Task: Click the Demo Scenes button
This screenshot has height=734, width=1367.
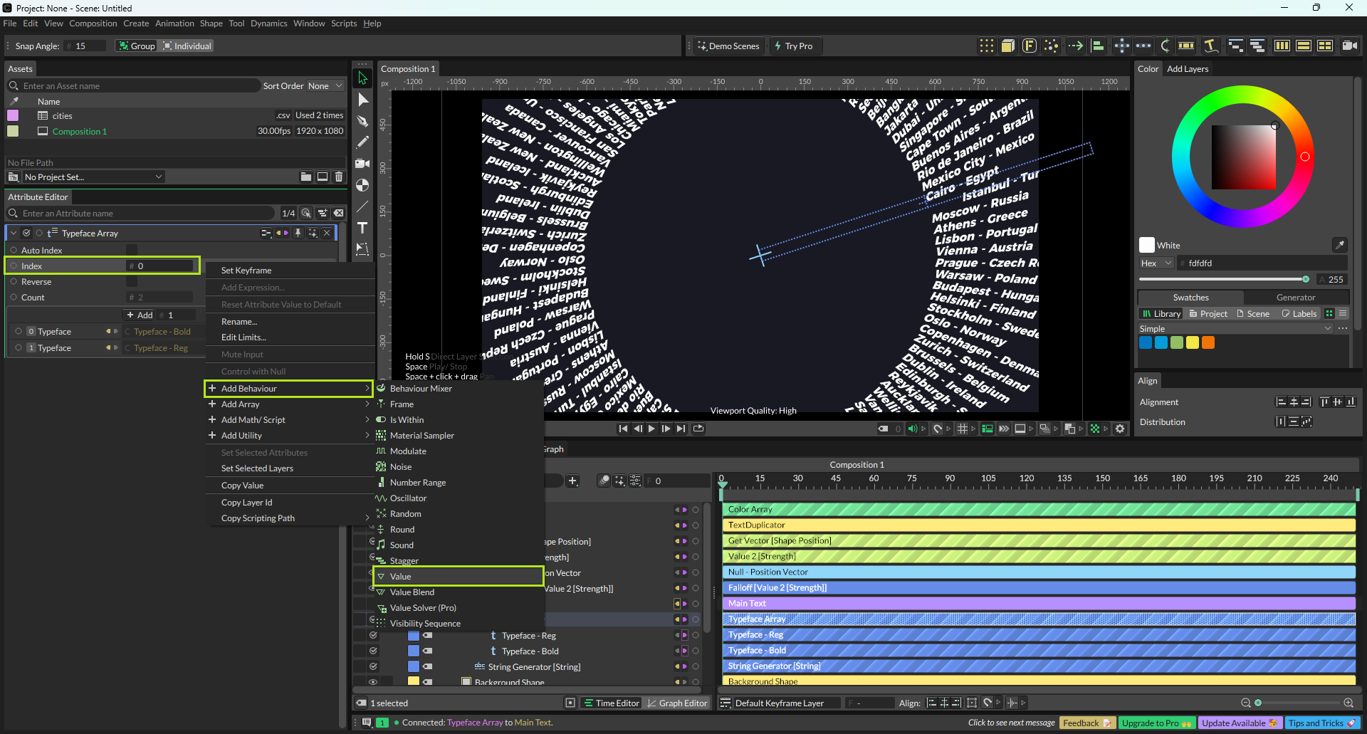Action: (x=728, y=46)
